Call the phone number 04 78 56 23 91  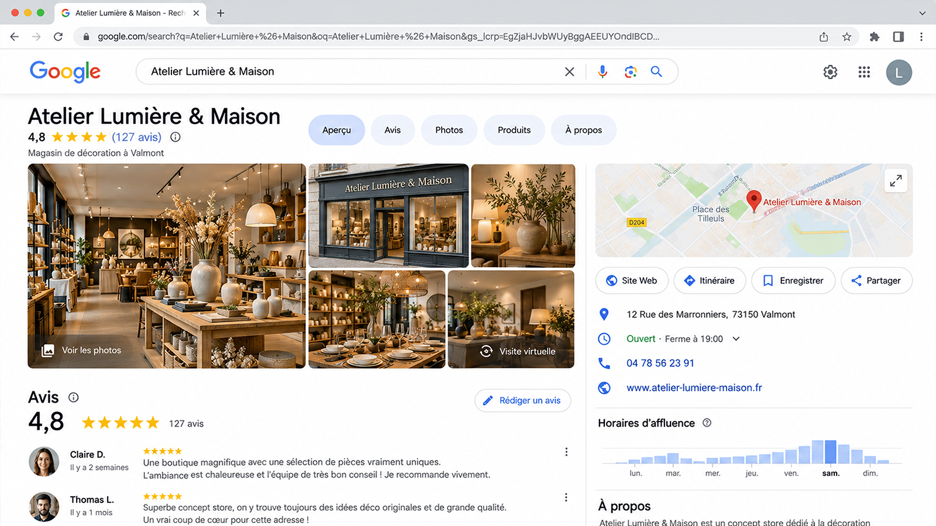tap(660, 363)
